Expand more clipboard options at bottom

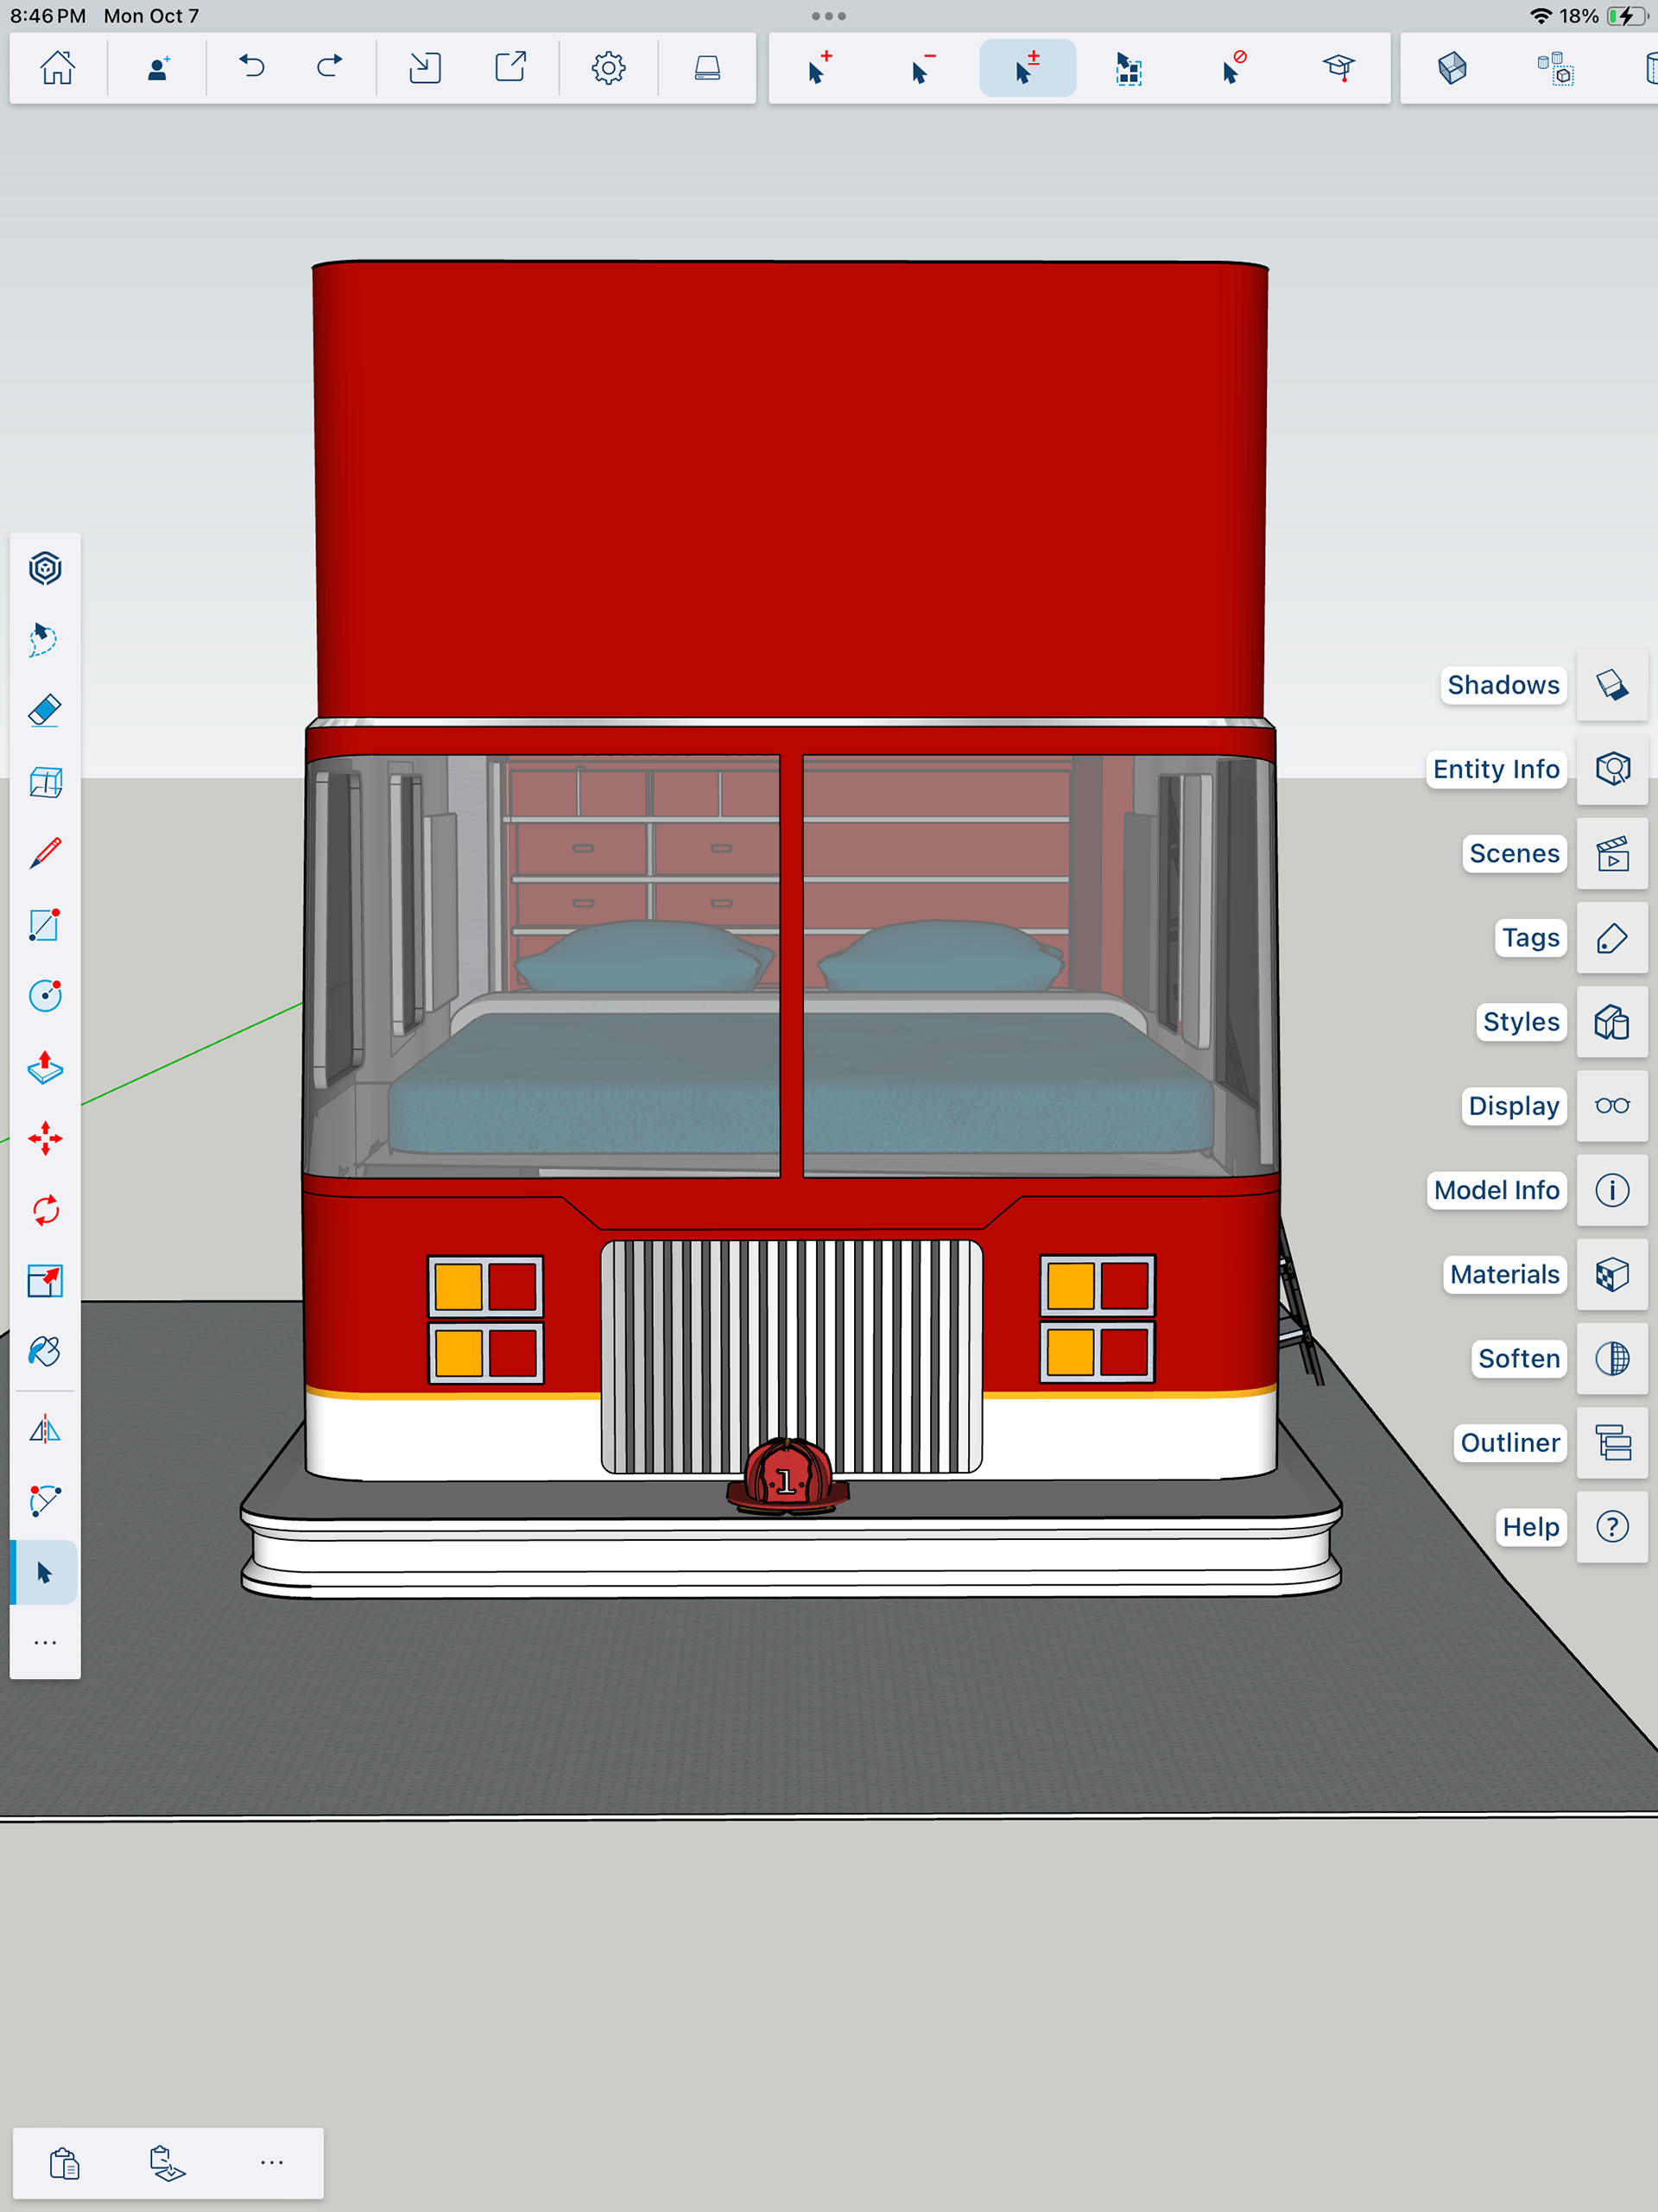coord(272,2163)
